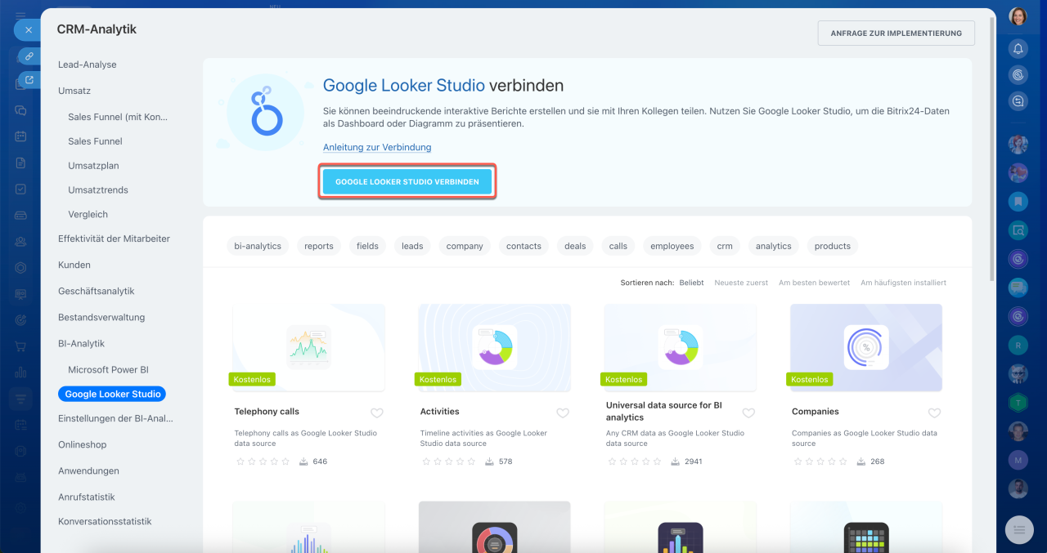Open the notifications bell icon
Image resolution: width=1047 pixels, height=553 pixels.
pos(1018,48)
